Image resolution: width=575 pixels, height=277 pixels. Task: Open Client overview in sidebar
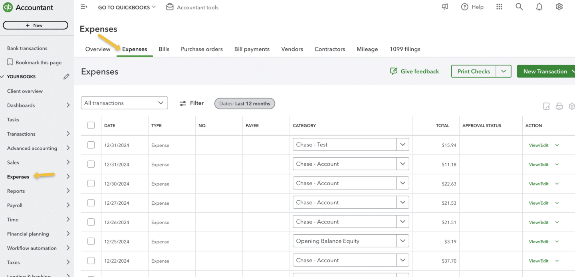pyautogui.click(x=25, y=91)
